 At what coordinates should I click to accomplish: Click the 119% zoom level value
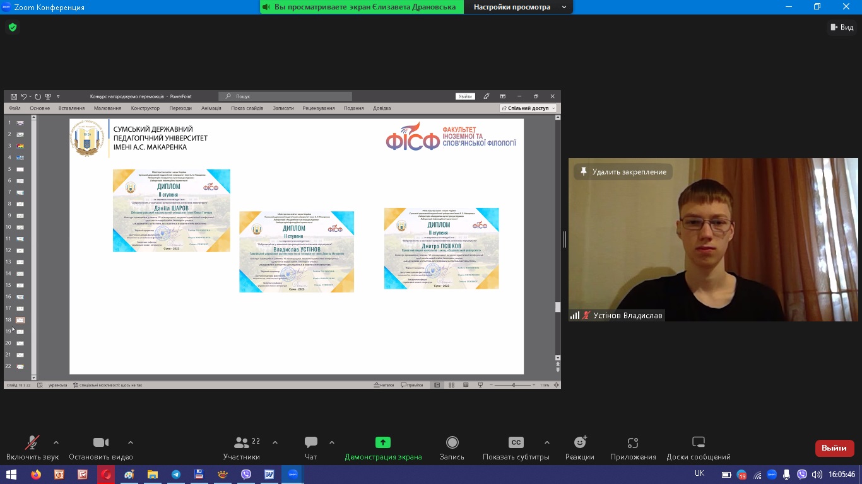click(x=545, y=384)
